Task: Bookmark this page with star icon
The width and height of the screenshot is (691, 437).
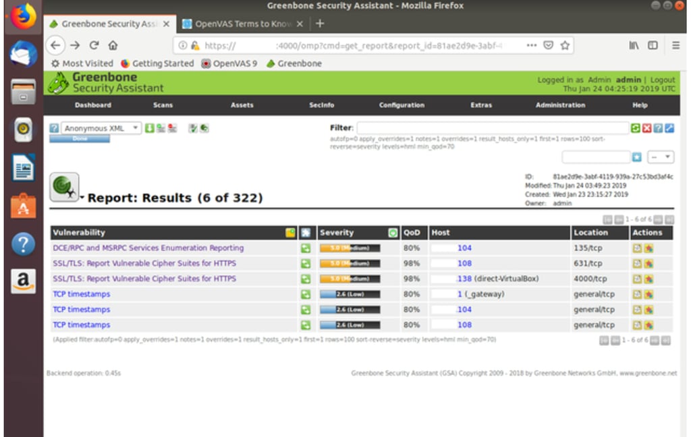Action: (x=565, y=45)
